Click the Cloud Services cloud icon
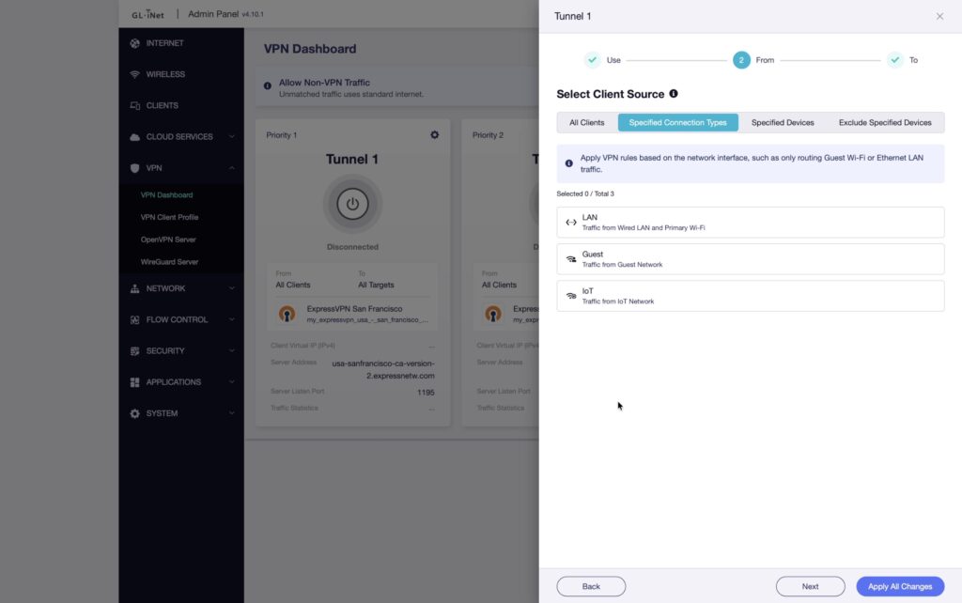Viewport: 962px width, 603px height. click(x=135, y=137)
